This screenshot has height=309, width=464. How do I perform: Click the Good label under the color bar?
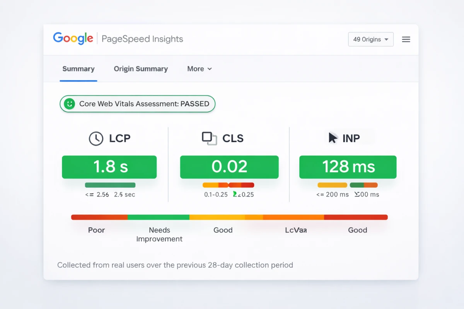(223, 230)
